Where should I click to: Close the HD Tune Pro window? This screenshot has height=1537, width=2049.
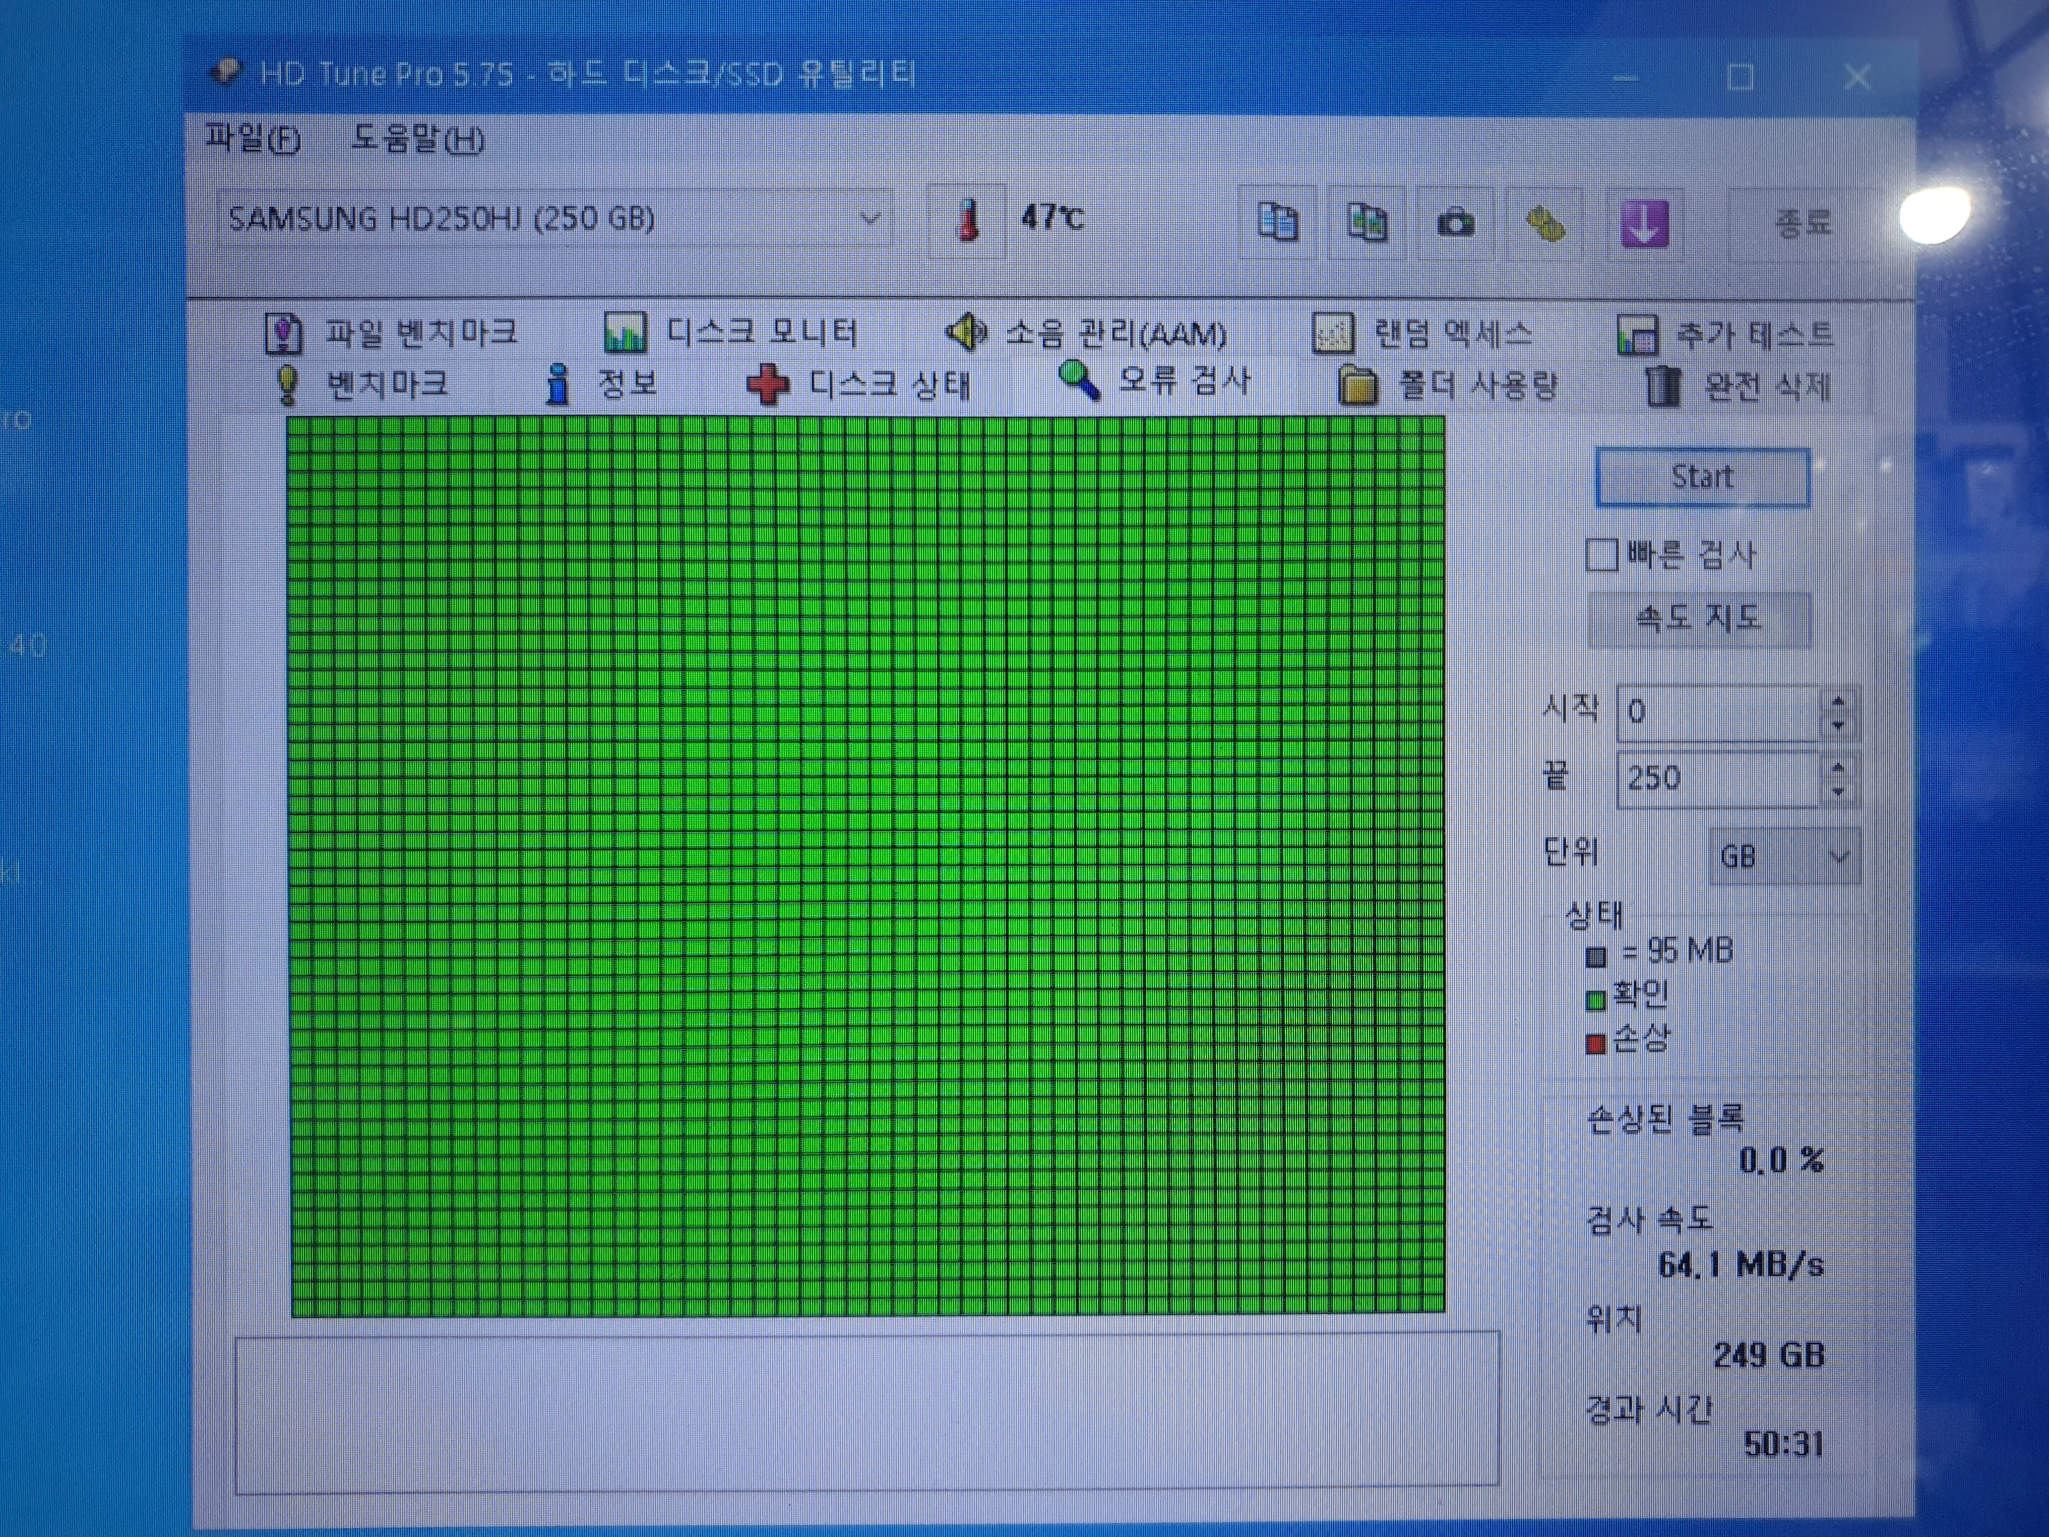(1857, 77)
